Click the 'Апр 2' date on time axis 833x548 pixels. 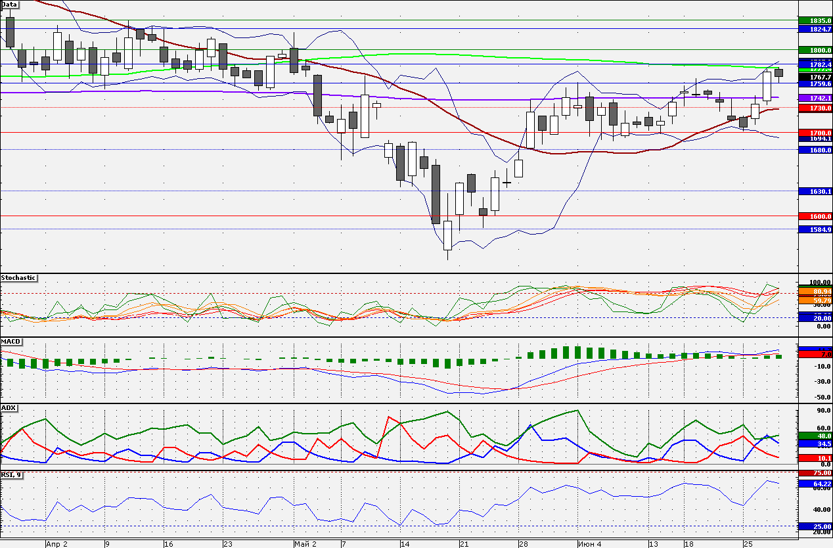[57, 544]
